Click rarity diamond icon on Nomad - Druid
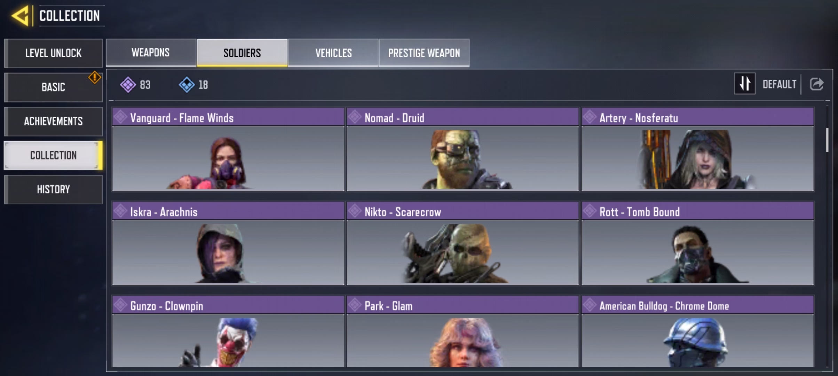Image resolution: width=838 pixels, height=376 pixels. [355, 117]
